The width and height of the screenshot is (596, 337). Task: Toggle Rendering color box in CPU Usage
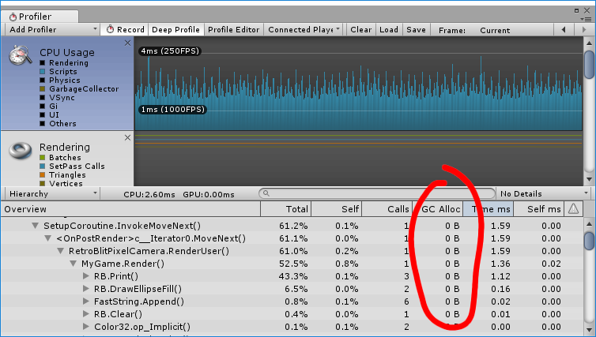coord(42,62)
